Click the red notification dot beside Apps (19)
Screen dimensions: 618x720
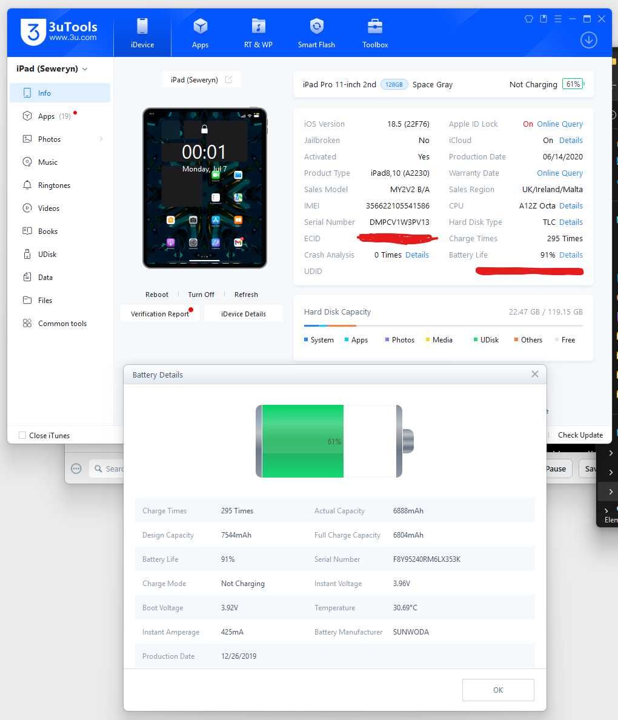(75, 113)
